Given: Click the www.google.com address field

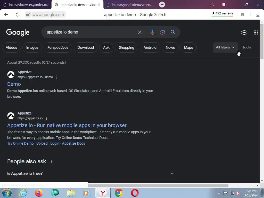Looking at the screenshot, I should point(48,15).
